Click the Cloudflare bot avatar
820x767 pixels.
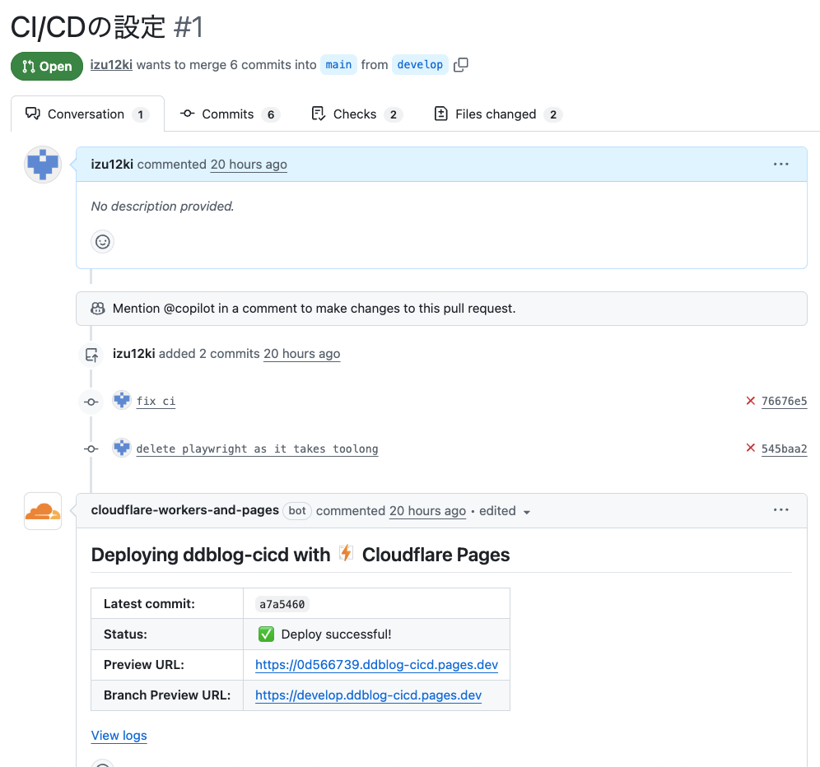43,511
